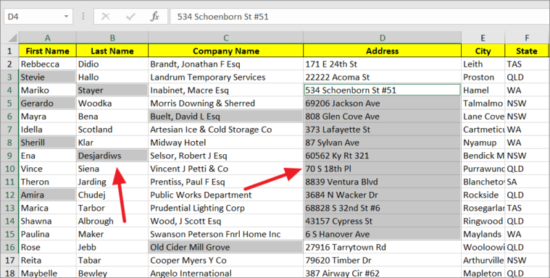Select column A header
Screen dimensions: 550x278
pos(47,38)
